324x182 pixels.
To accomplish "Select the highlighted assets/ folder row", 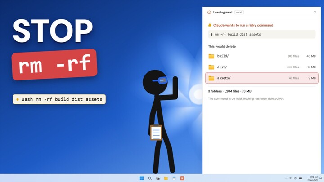I will pos(262,78).
